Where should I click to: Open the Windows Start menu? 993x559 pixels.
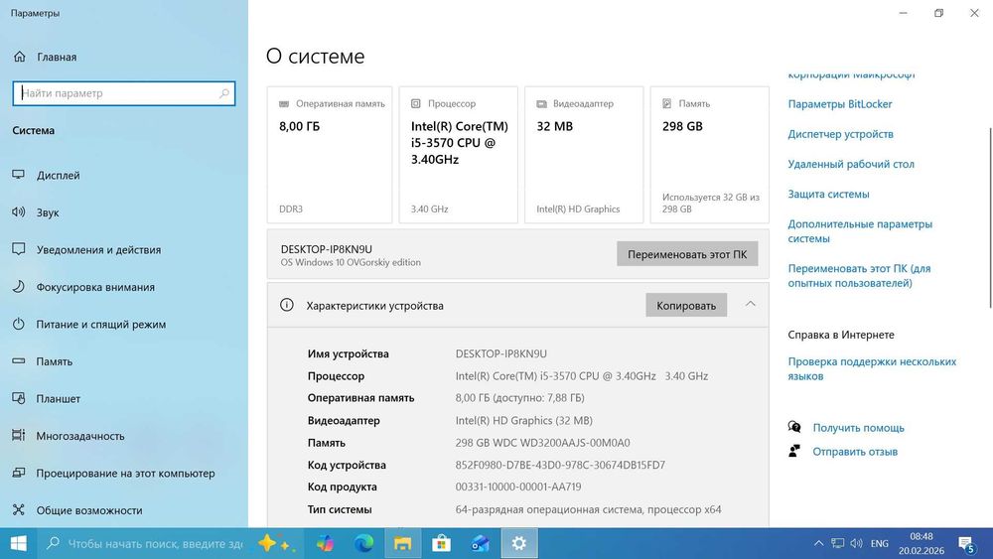pos(18,543)
